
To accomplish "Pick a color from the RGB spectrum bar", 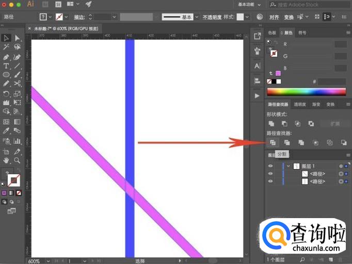I will coord(307,92).
